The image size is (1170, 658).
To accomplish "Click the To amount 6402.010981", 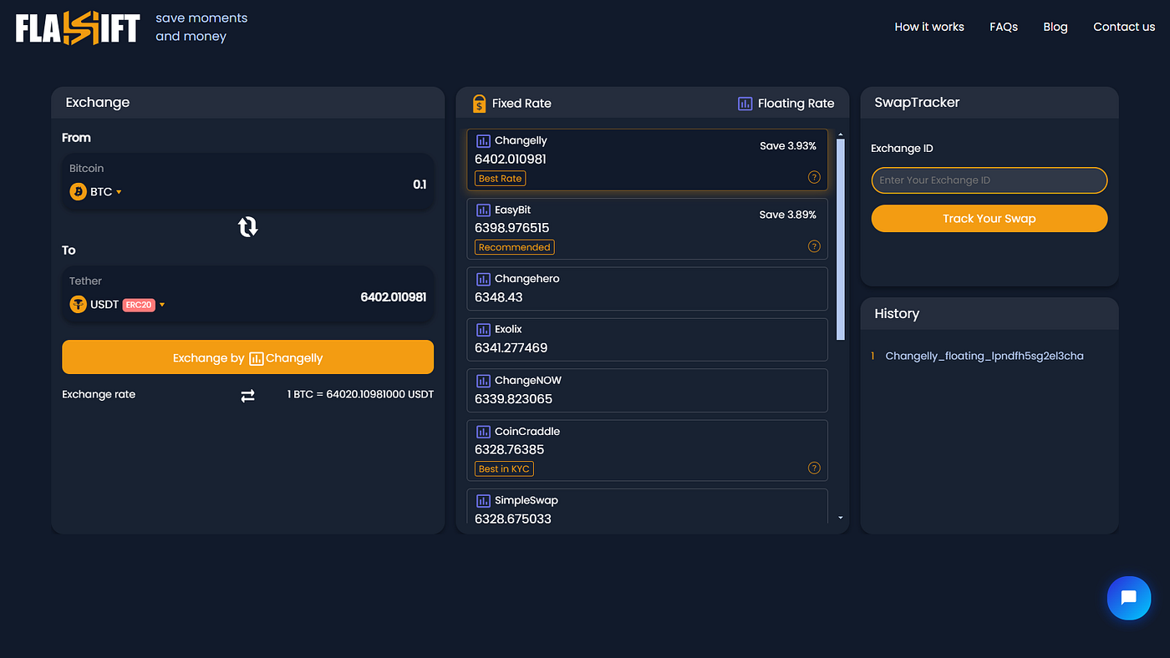I will click(394, 297).
